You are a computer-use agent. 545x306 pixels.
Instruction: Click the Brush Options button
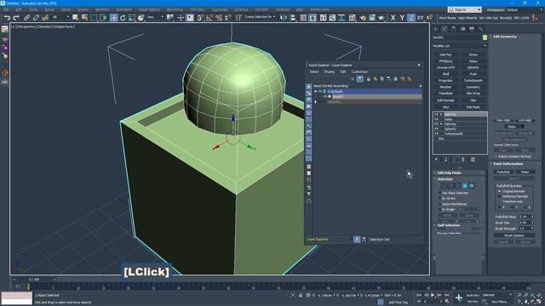pos(514,235)
